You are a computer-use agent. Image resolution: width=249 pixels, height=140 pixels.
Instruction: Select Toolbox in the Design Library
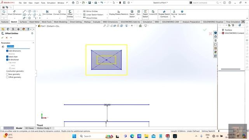pyautogui.click(x=228, y=30)
